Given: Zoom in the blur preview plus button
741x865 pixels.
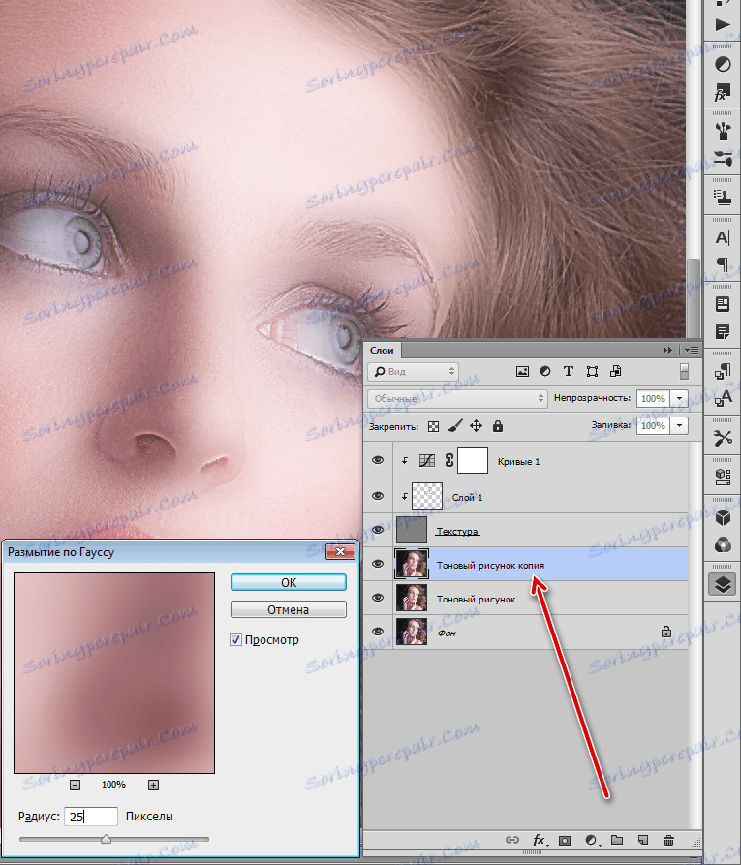Looking at the screenshot, I should click(x=153, y=785).
